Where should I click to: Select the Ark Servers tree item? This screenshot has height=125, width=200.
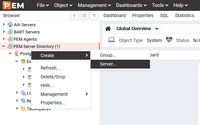coord(25,25)
